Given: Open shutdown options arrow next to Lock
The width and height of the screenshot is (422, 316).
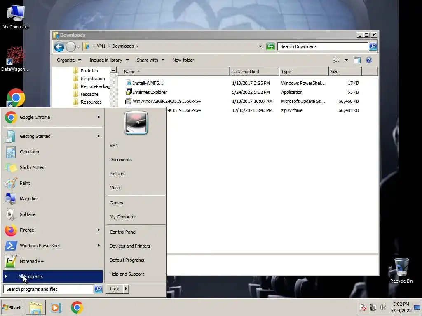Looking at the screenshot, I should click(126, 289).
